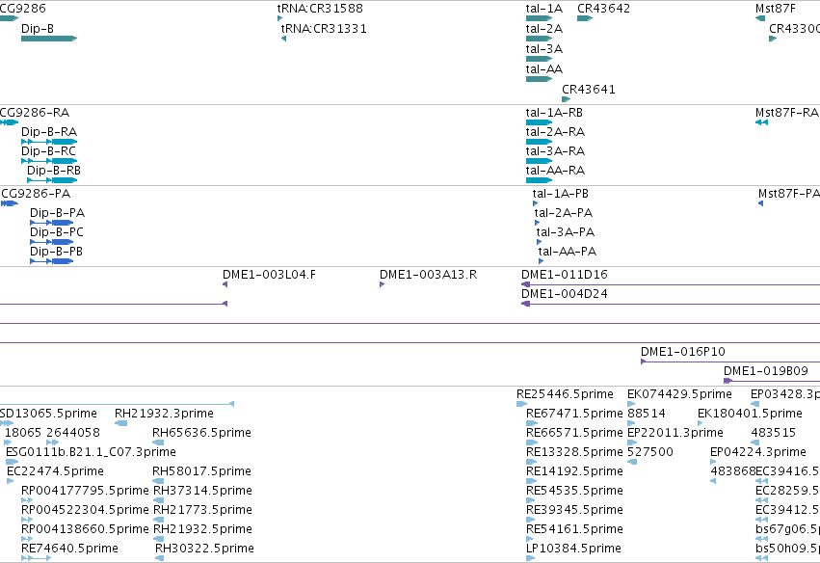Select the tRNA:CR31331 gene label

click(x=324, y=29)
